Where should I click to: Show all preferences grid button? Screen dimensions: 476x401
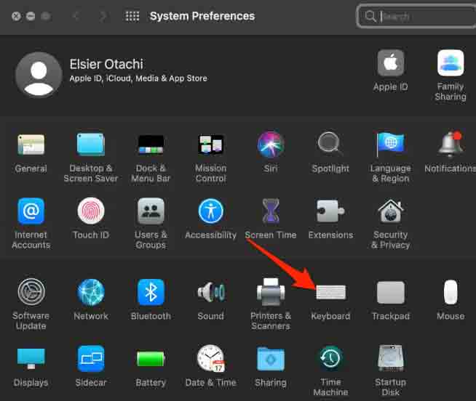coord(132,16)
